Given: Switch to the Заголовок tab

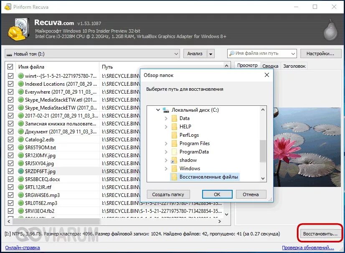Looking at the screenshot, I should [294, 66].
